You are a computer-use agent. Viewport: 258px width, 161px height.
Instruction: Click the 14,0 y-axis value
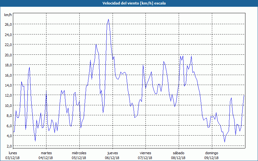[8, 85]
